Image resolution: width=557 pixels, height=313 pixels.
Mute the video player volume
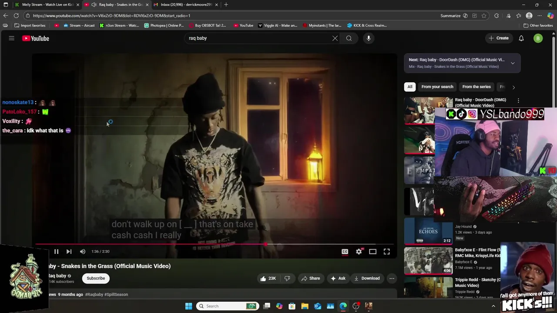(83, 251)
